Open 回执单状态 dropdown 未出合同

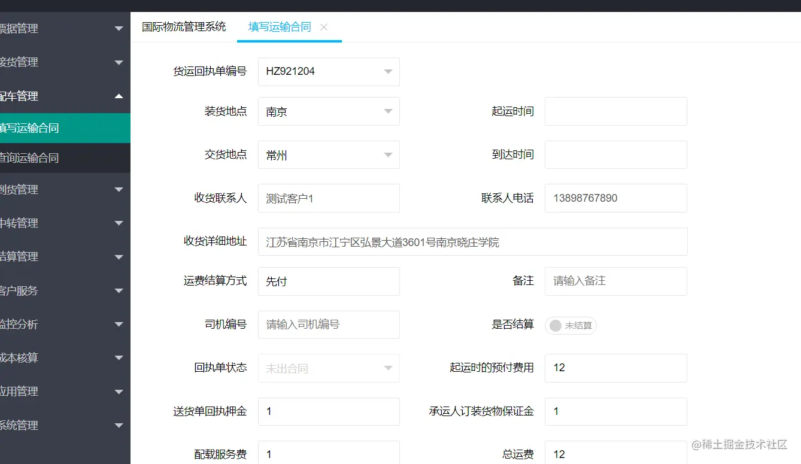(x=329, y=368)
